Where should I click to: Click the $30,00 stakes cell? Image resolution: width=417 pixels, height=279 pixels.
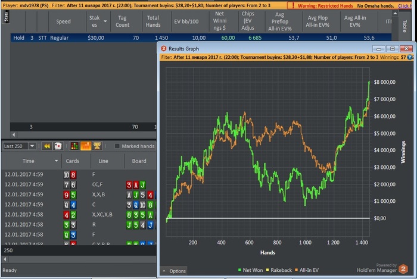pyautogui.click(x=96, y=37)
